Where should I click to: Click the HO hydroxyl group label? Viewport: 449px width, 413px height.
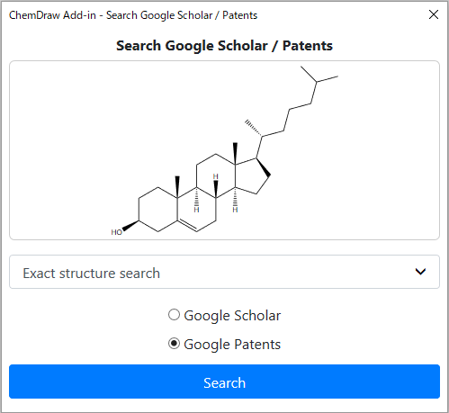pos(116,232)
